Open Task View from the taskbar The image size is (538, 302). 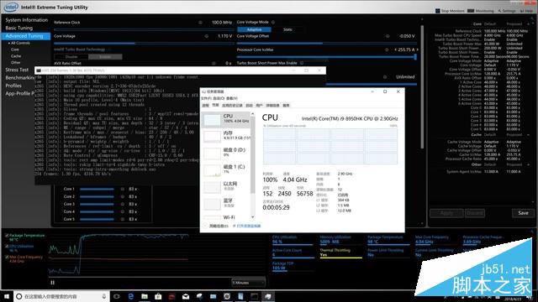tap(117, 296)
